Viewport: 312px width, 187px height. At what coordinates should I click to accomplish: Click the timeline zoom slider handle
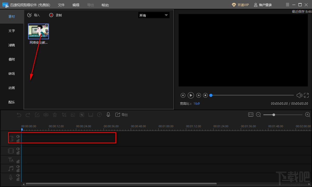click(x=274, y=115)
